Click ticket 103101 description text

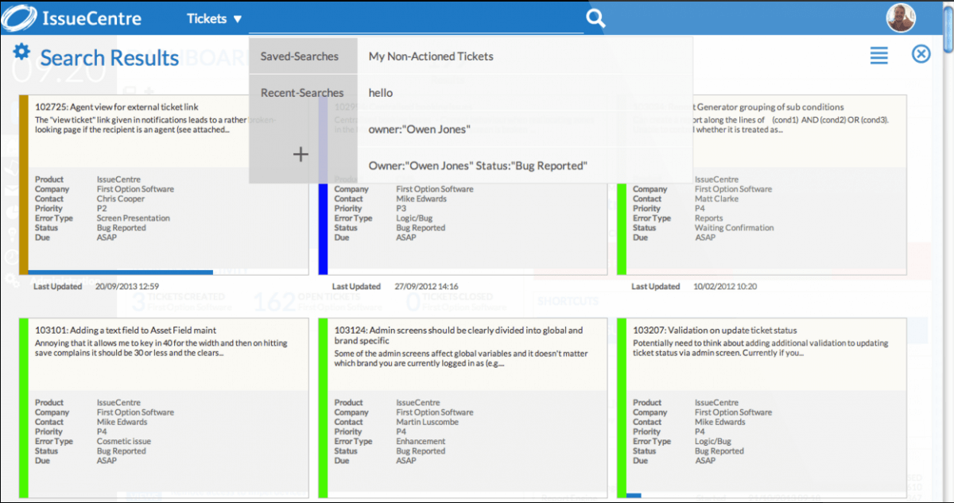tap(161, 348)
